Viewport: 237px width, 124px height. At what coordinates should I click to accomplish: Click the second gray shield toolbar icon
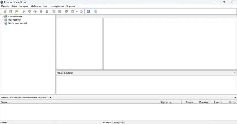[60, 11]
